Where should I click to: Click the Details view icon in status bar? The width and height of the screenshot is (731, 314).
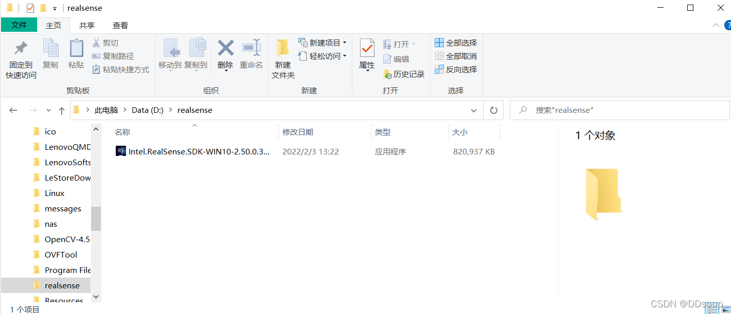[712, 309]
